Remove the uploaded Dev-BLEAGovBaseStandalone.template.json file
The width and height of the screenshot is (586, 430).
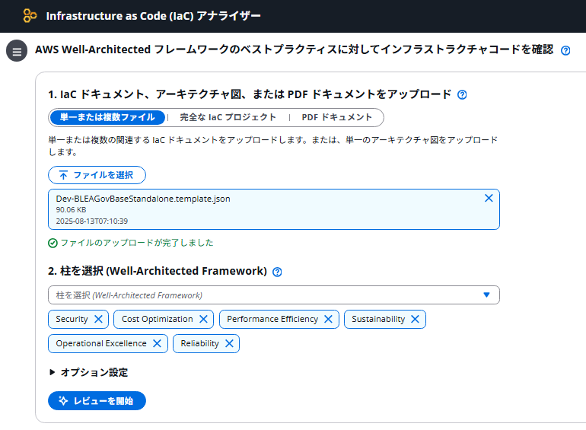point(489,199)
